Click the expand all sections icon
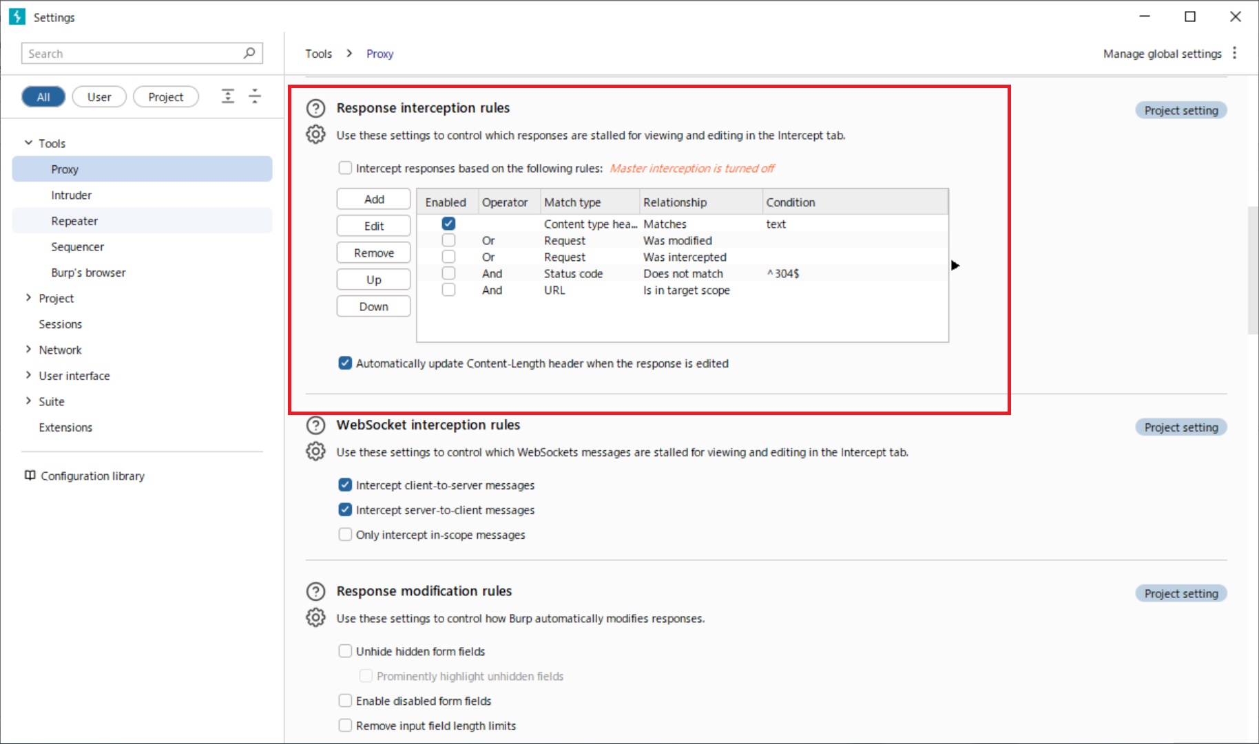1259x744 pixels. (228, 96)
